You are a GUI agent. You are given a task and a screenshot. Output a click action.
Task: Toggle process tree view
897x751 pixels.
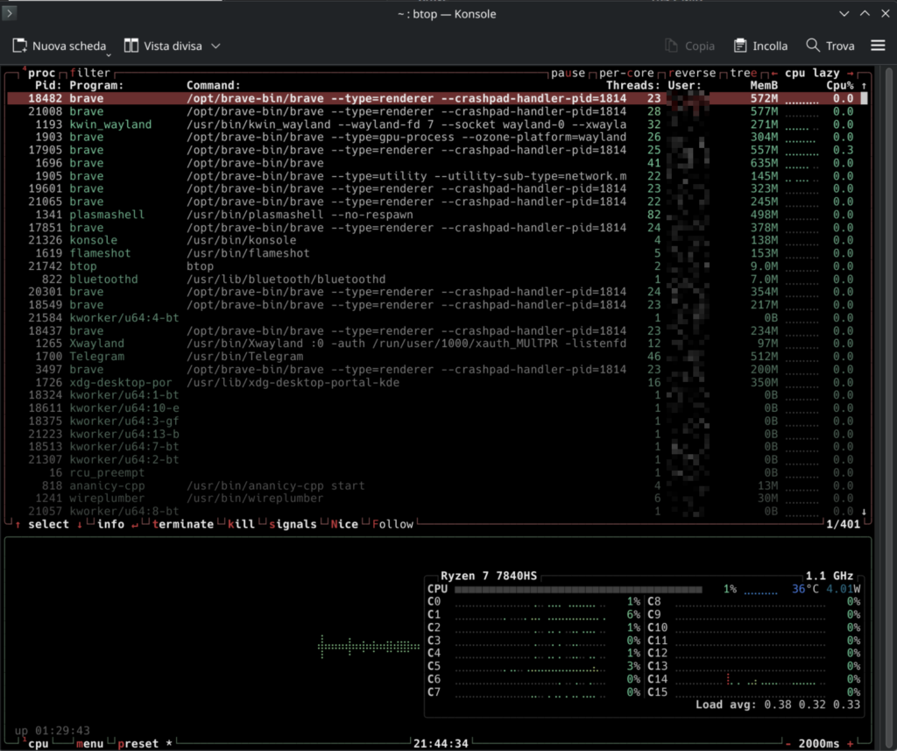(743, 73)
